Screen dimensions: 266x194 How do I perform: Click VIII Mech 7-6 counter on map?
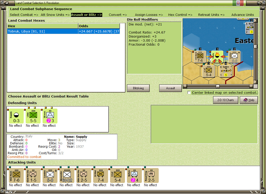pos(200,57)
